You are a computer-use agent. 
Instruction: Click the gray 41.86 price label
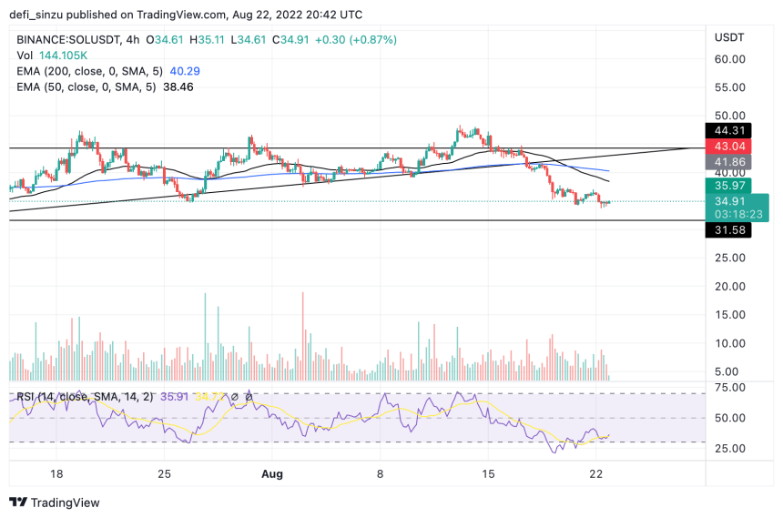click(x=728, y=162)
